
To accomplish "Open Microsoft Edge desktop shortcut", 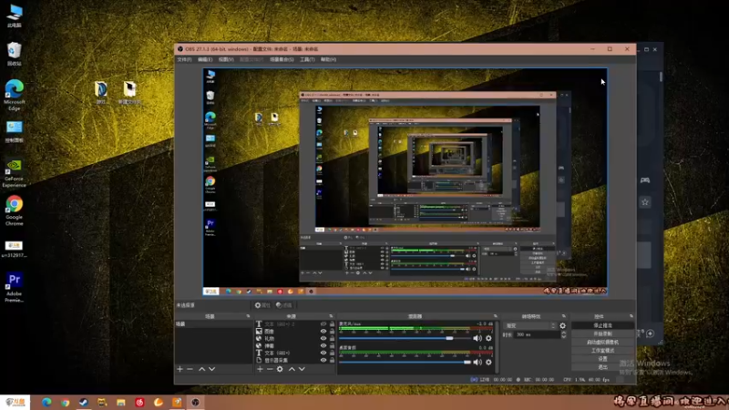I will [15, 96].
